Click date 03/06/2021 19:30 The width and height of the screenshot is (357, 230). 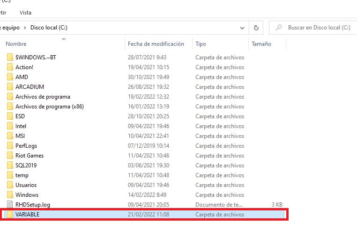click(148, 165)
